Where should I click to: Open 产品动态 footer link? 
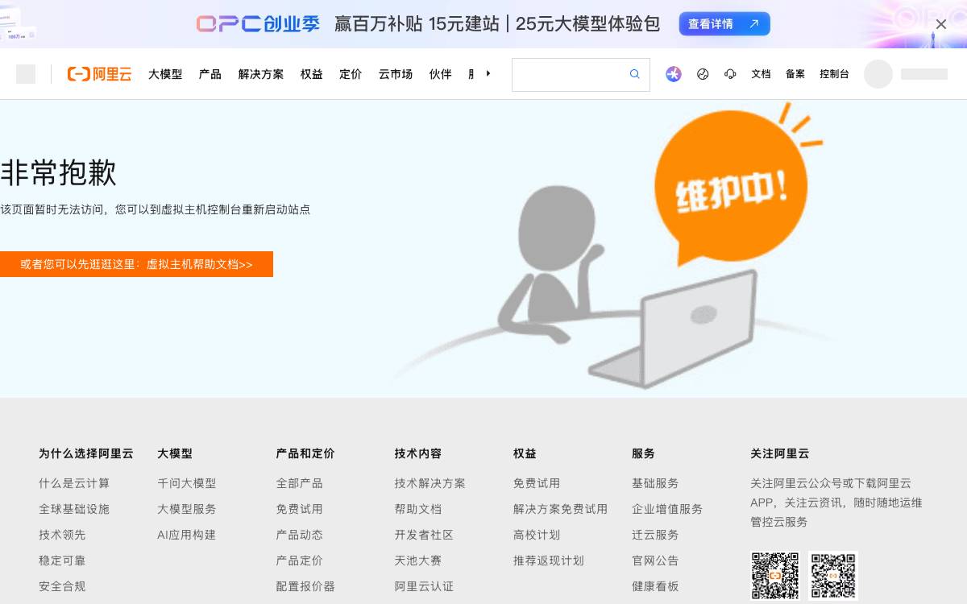[x=299, y=535]
